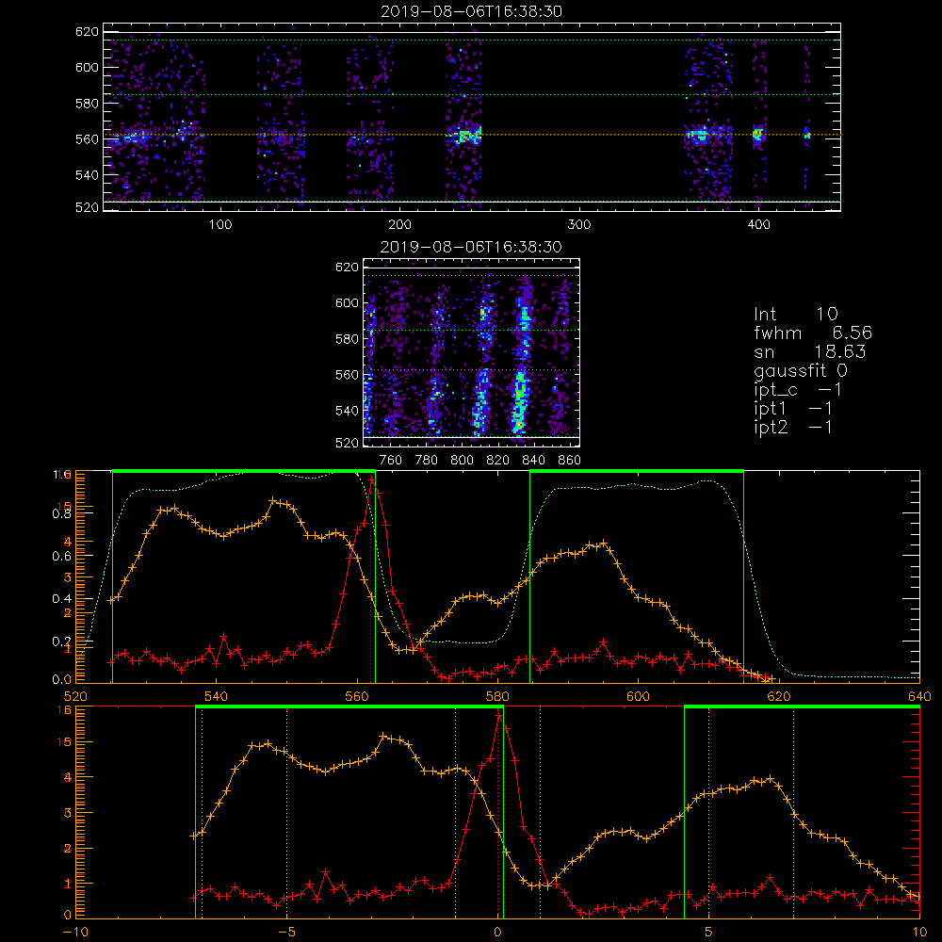Click bright blob near x=400 in top spectrogram
This screenshot has width=942, height=942.
point(758,135)
